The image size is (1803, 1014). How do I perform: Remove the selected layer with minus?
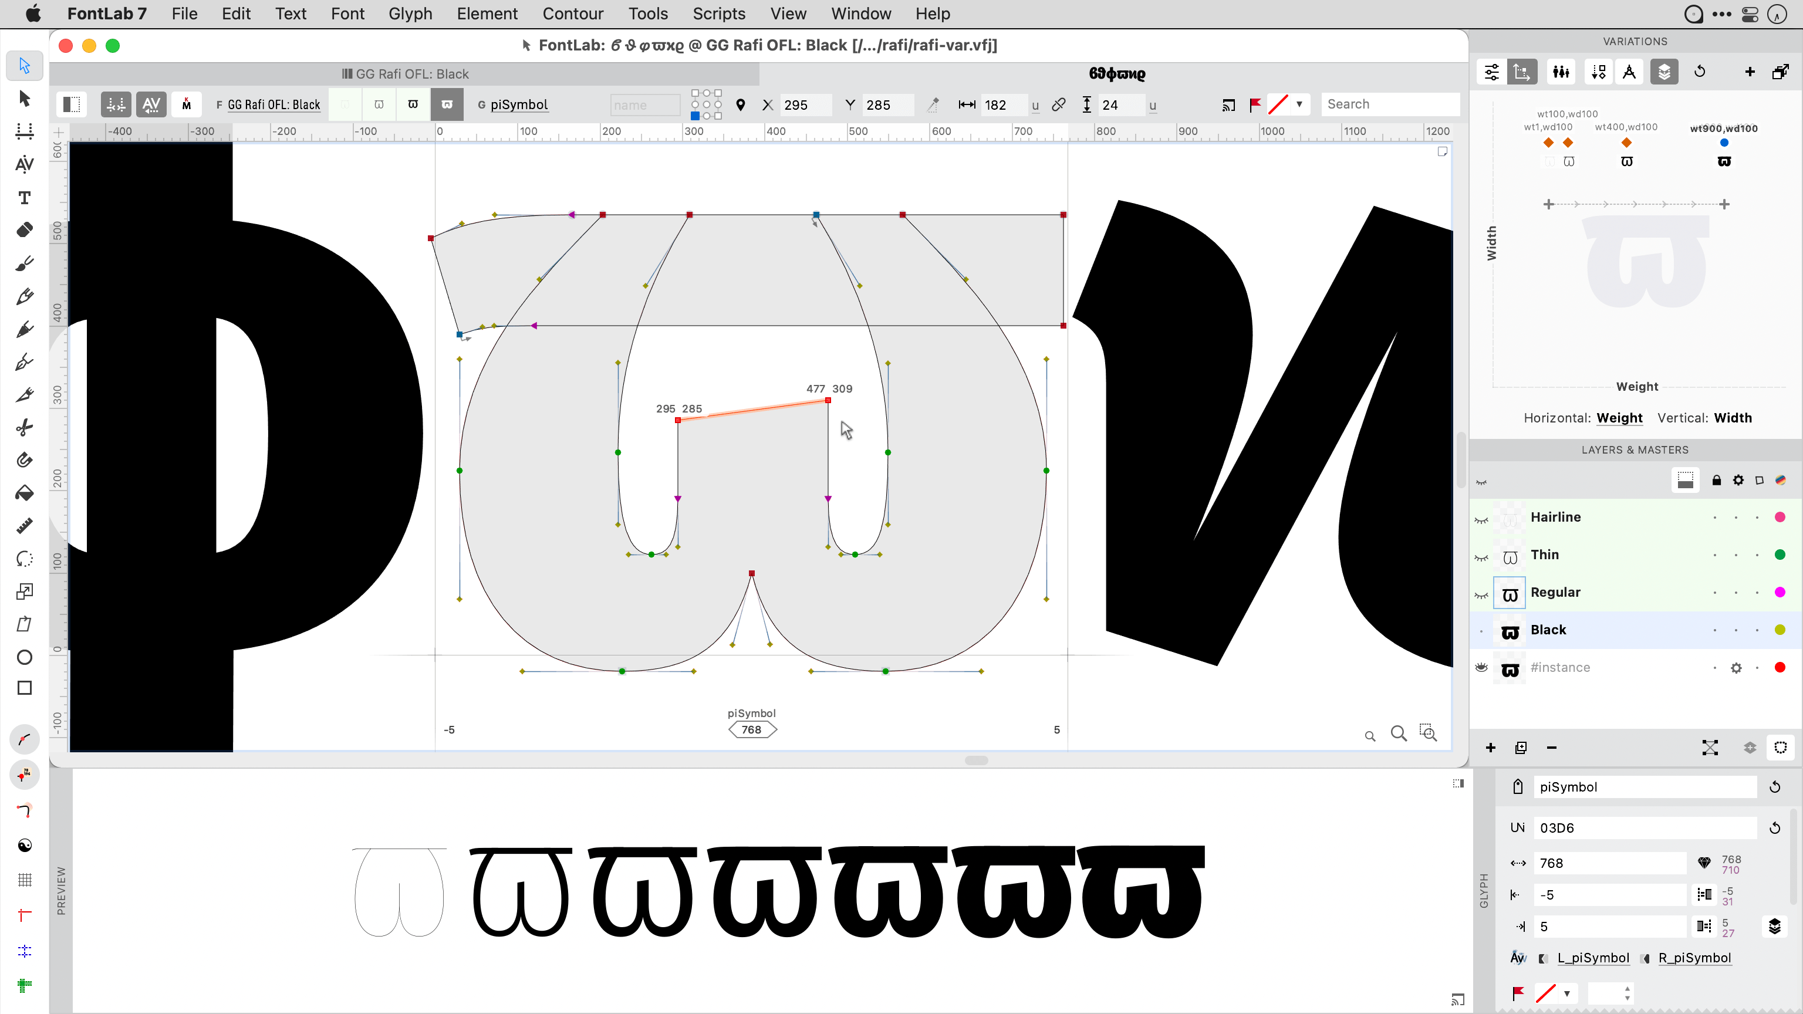tap(1552, 748)
